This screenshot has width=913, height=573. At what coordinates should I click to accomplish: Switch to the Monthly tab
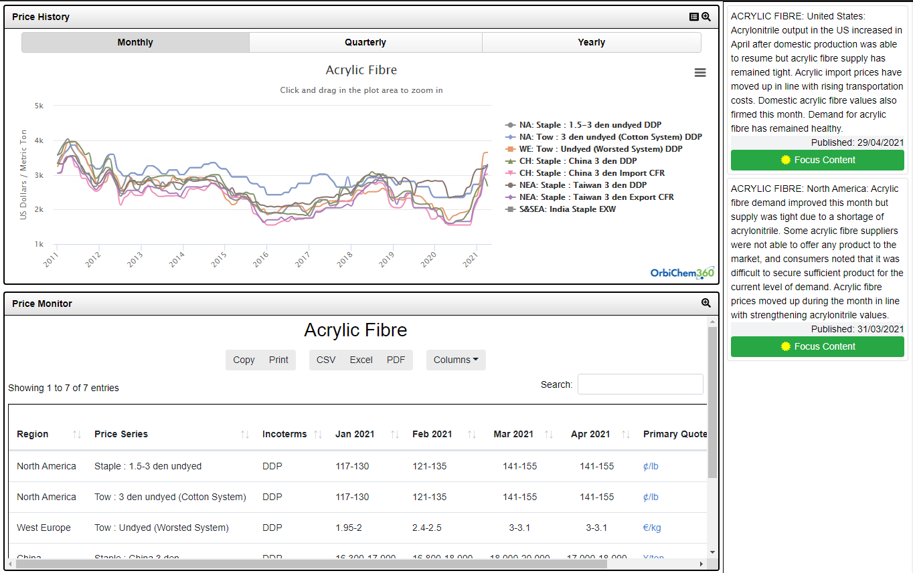click(x=135, y=42)
